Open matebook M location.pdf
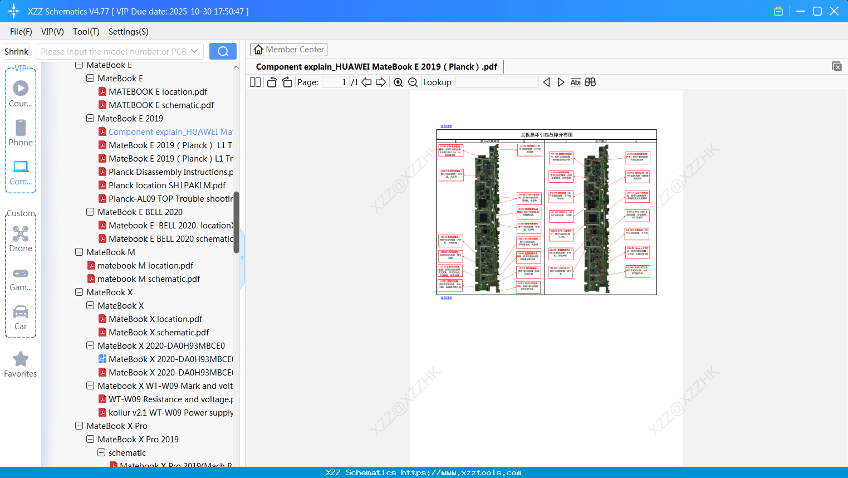 pyautogui.click(x=145, y=266)
